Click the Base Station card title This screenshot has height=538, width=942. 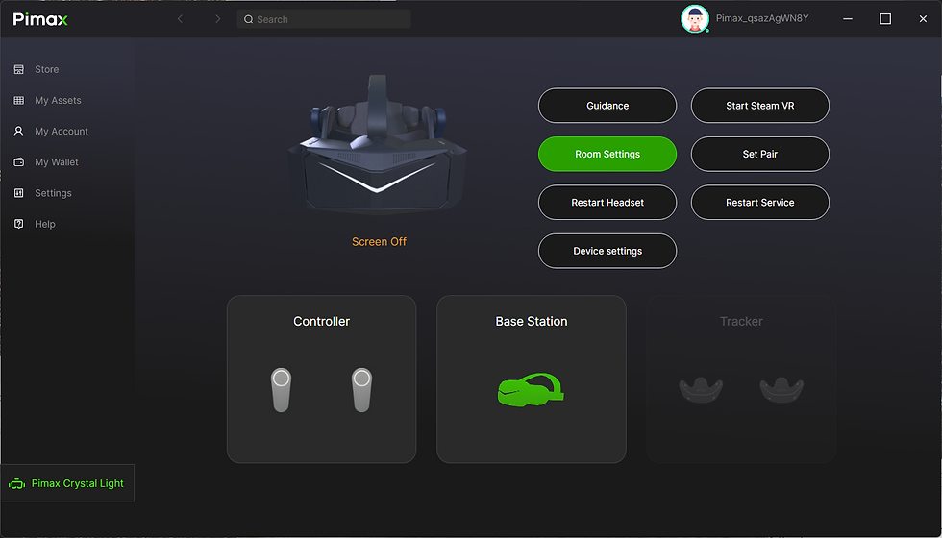(531, 321)
